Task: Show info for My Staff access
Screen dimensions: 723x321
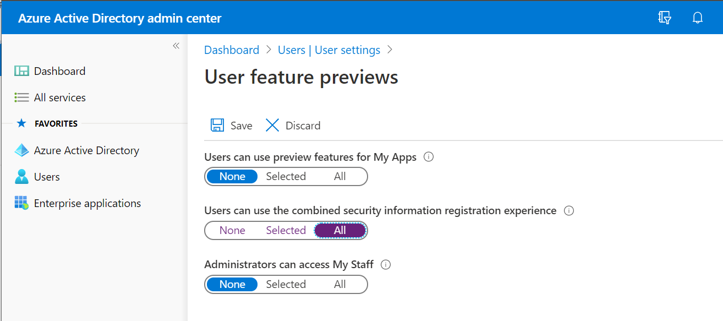Action: [x=386, y=264]
